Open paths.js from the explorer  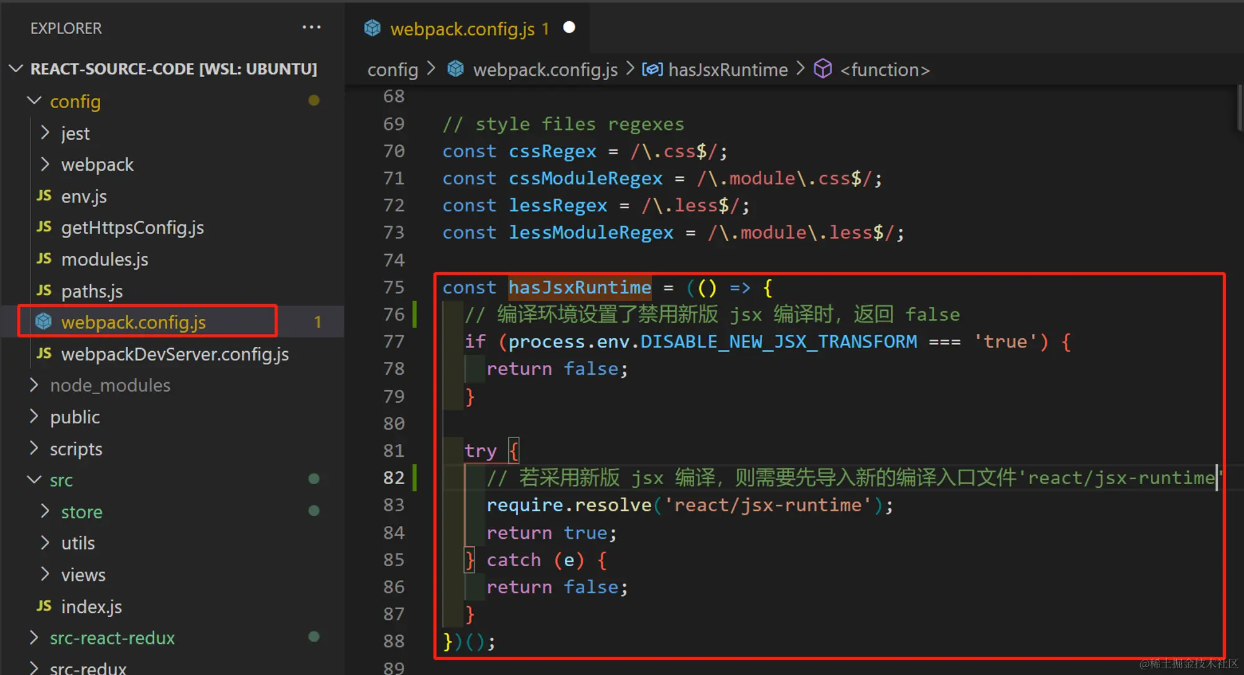[x=91, y=291]
